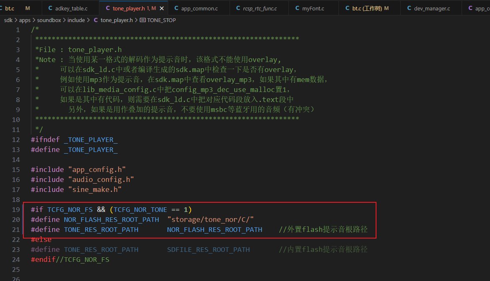
Task: Click the C icon on adkey_table.c tab
Action: tap(51, 8)
